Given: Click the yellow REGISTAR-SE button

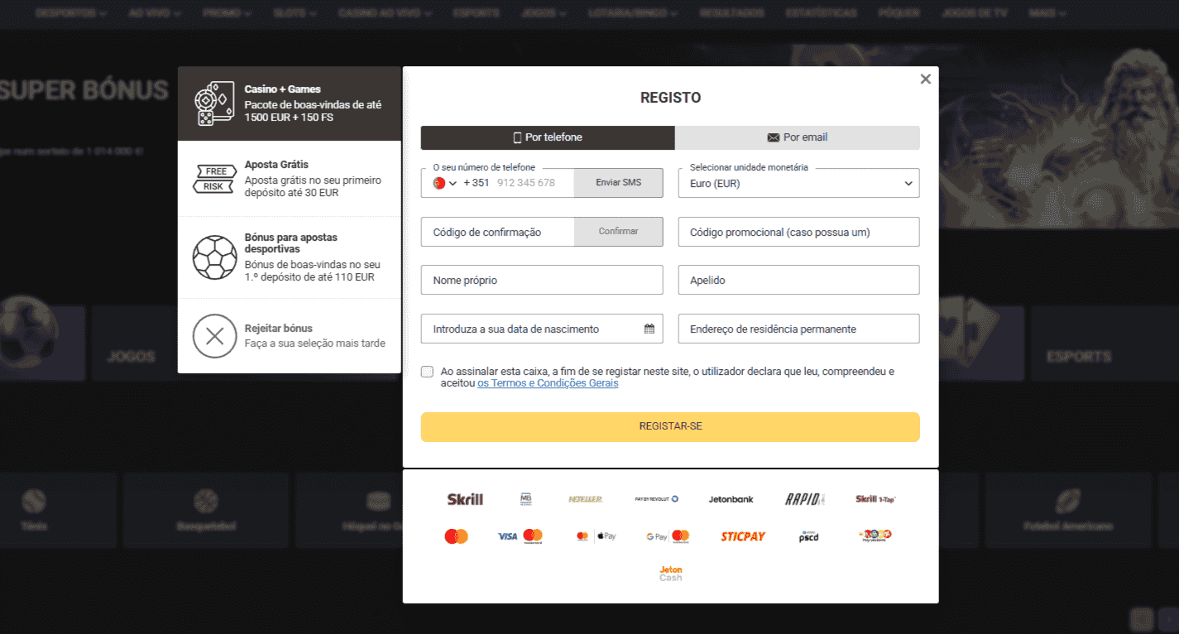Looking at the screenshot, I should point(669,426).
